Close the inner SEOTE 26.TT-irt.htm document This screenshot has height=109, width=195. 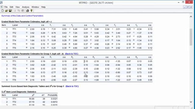(x=191, y=7)
